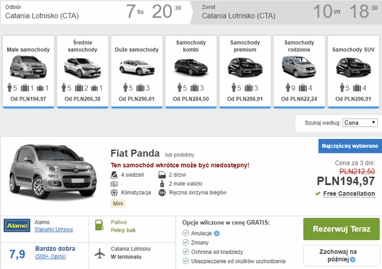This screenshot has height=269, width=382.
Task: Click the Alamo supplier logo
Action: [17, 225]
